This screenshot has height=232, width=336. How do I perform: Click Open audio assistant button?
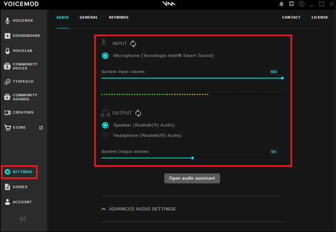[192, 178]
